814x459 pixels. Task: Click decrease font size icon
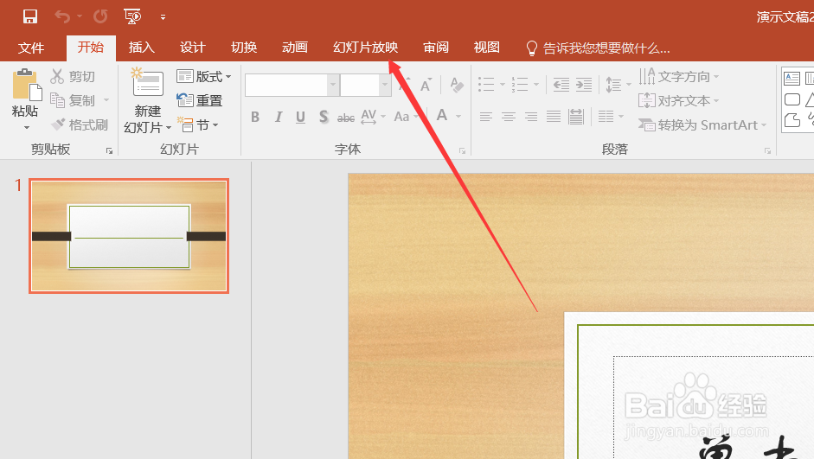pos(426,86)
